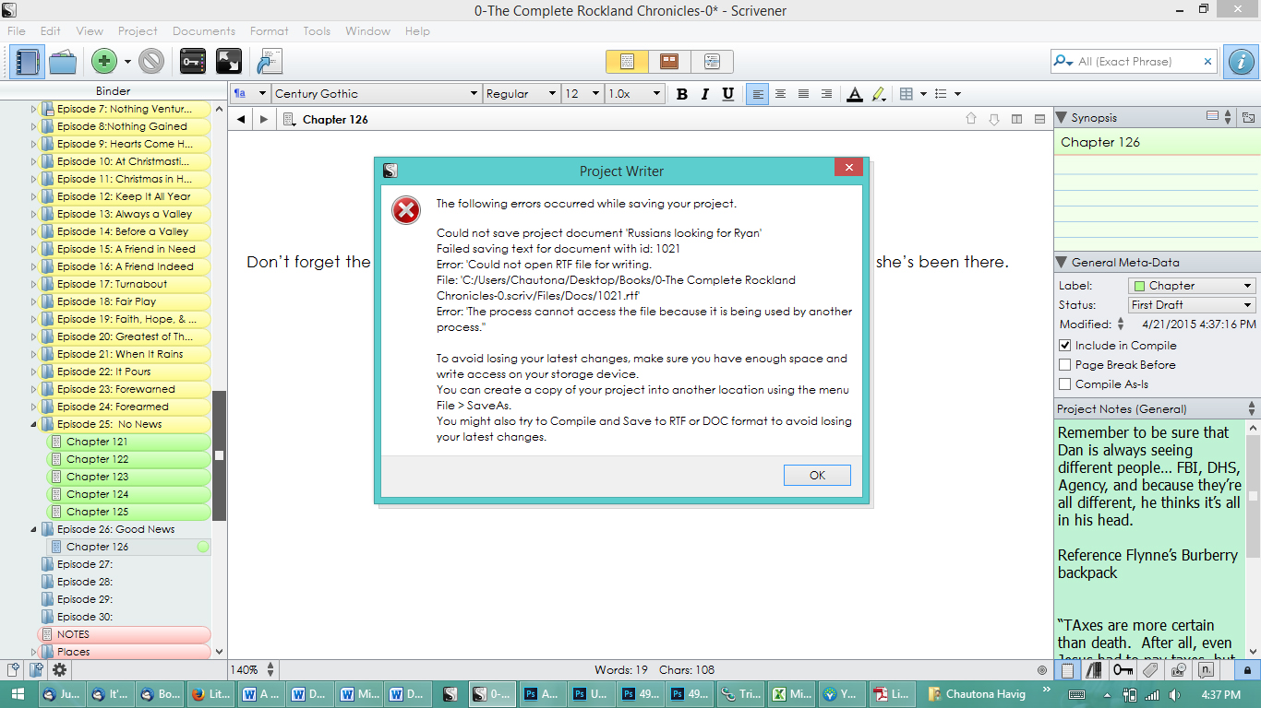Open the line spacing 1.0x dropdown
This screenshot has height=708, width=1261.
click(635, 94)
